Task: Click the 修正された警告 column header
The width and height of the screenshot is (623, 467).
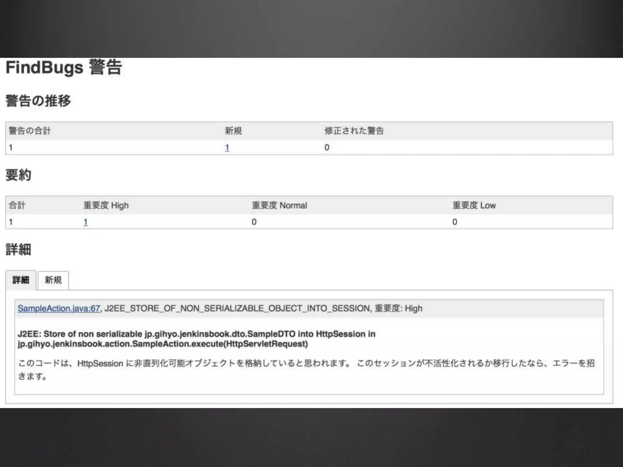Action: [354, 131]
